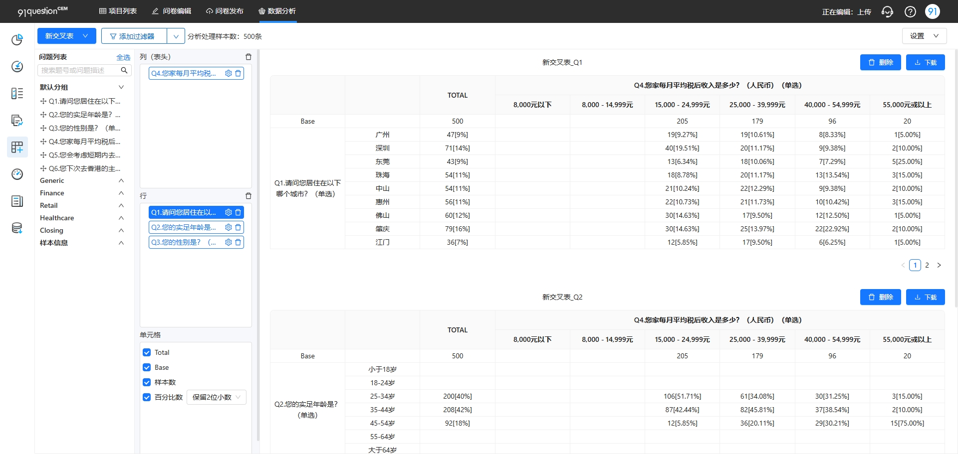Select Q6 question in the question list
The height and width of the screenshot is (454, 958).
pyautogui.click(x=81, y=168)
